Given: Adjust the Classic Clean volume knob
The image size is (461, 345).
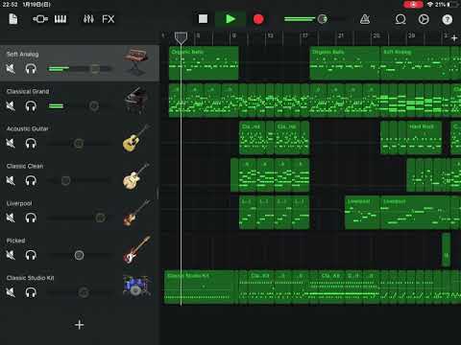Looking at the screenshot, I should [x=65, y=180].
